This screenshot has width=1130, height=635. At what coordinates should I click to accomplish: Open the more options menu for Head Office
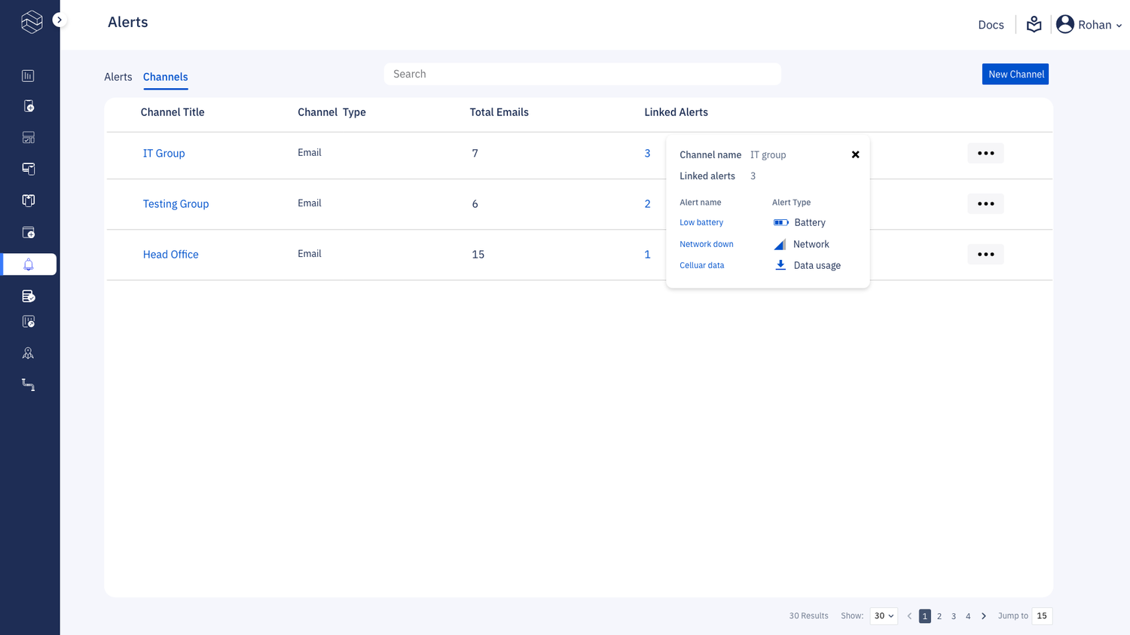click(x=985, y=254)
